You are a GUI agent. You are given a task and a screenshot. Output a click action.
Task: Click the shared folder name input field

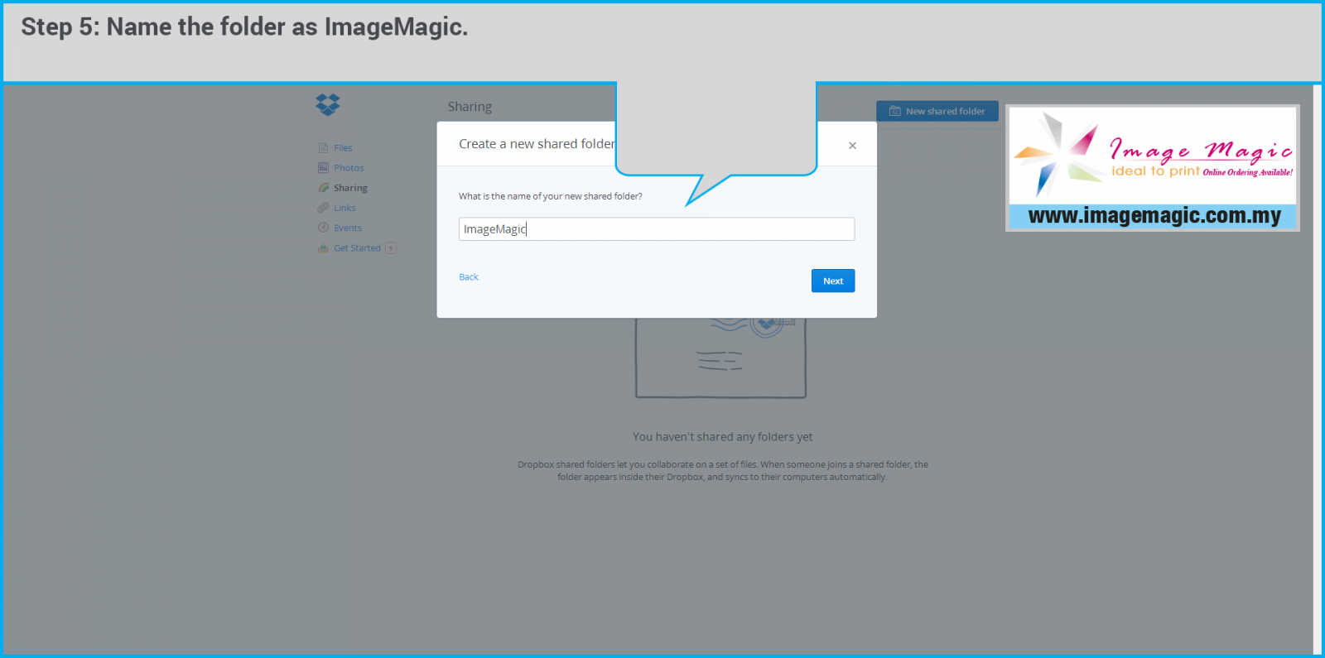tap(657, 229)
